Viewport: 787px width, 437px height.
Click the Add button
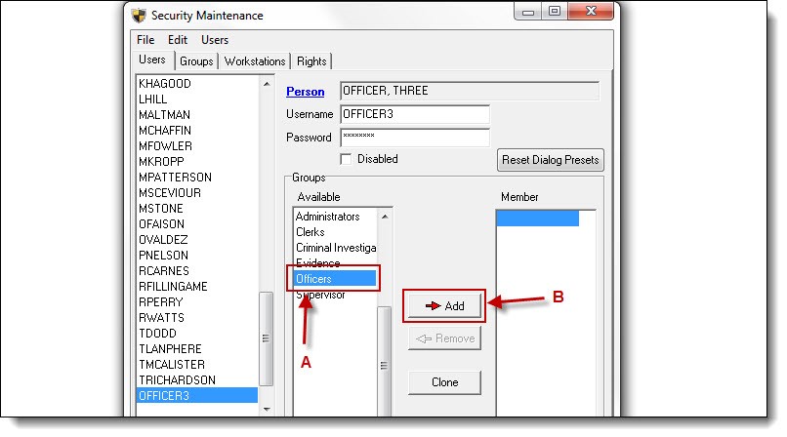pos(445,305)
